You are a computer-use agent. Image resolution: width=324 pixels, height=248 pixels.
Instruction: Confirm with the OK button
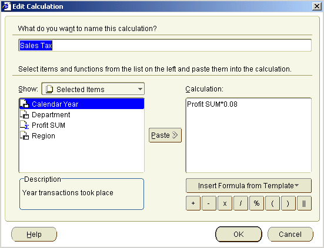pos(239,234)
